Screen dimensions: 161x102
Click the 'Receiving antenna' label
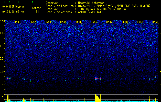tap(59, 12)
